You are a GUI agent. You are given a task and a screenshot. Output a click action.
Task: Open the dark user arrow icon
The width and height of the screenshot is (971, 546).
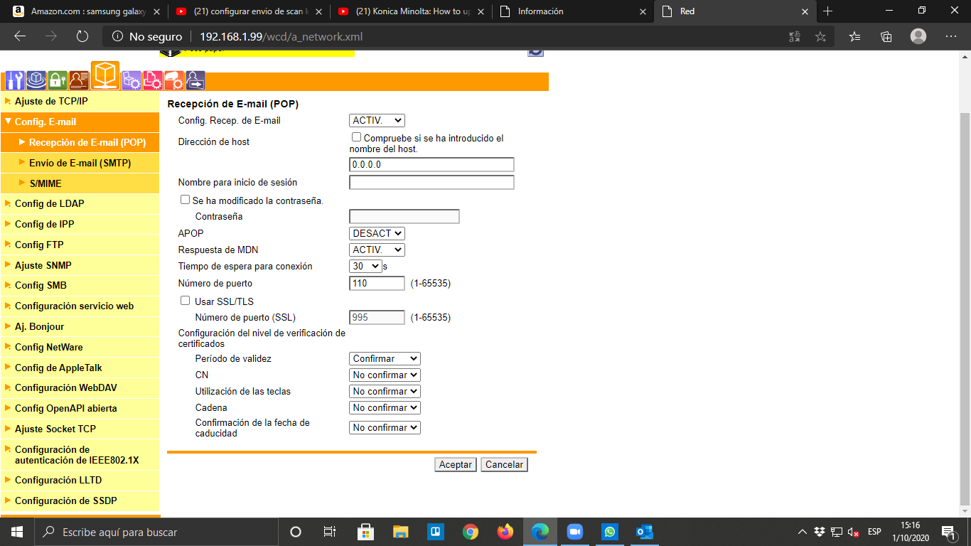[x=195, y=80]
